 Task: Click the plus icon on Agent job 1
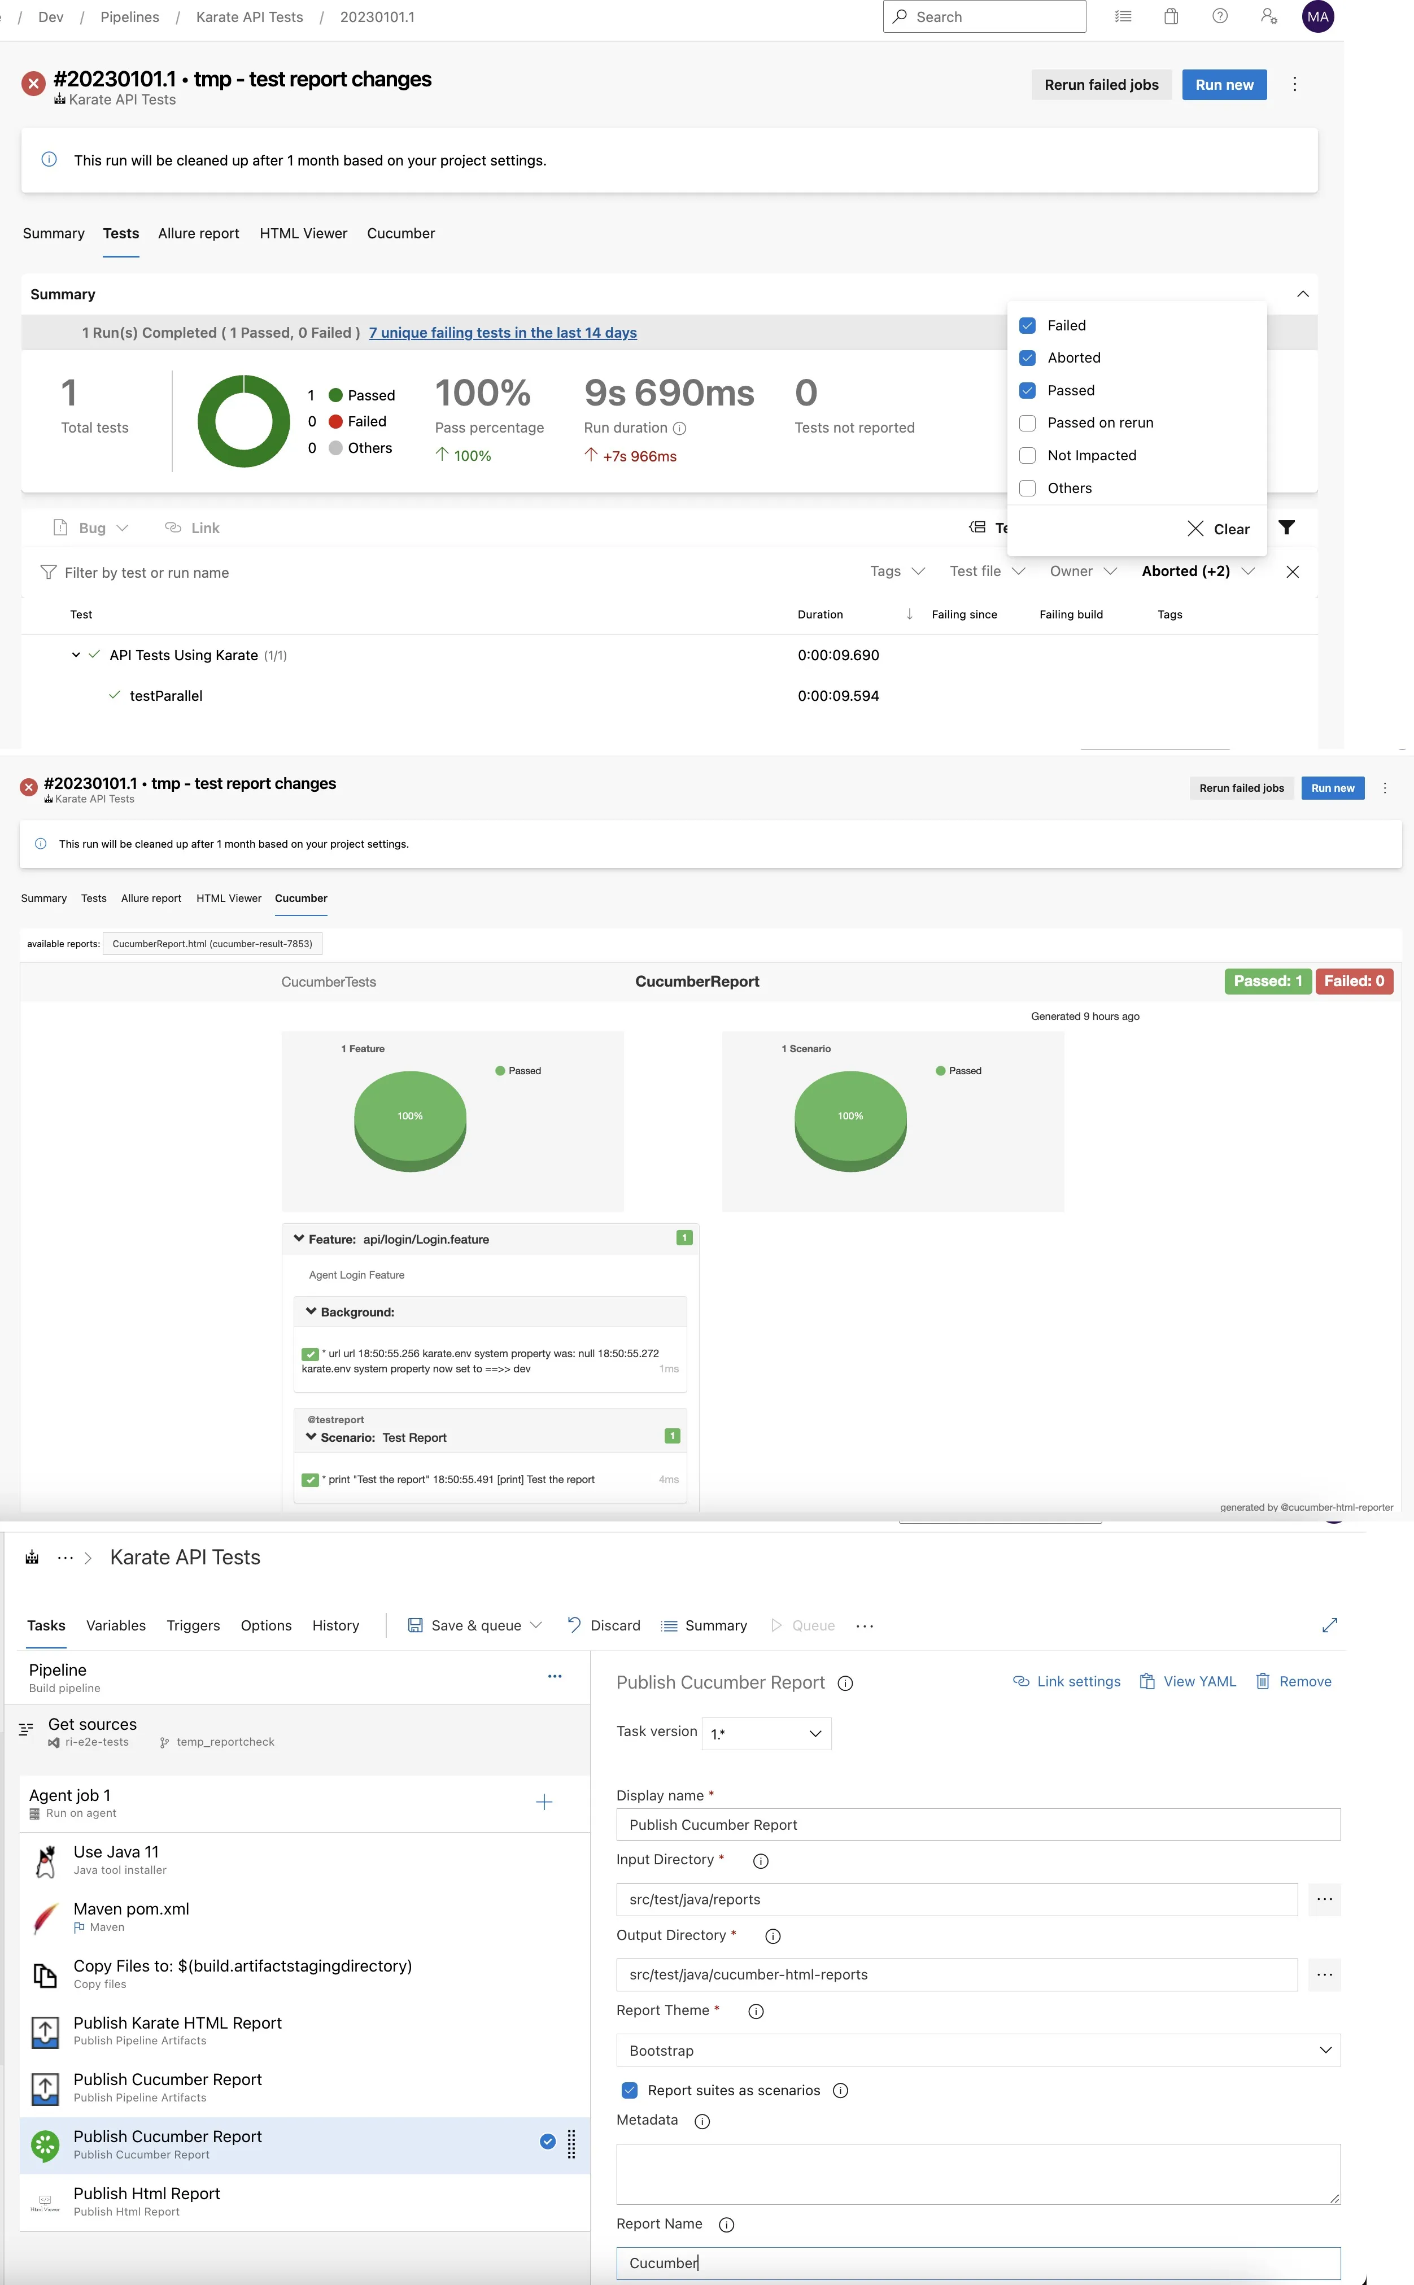[543, 1802]
